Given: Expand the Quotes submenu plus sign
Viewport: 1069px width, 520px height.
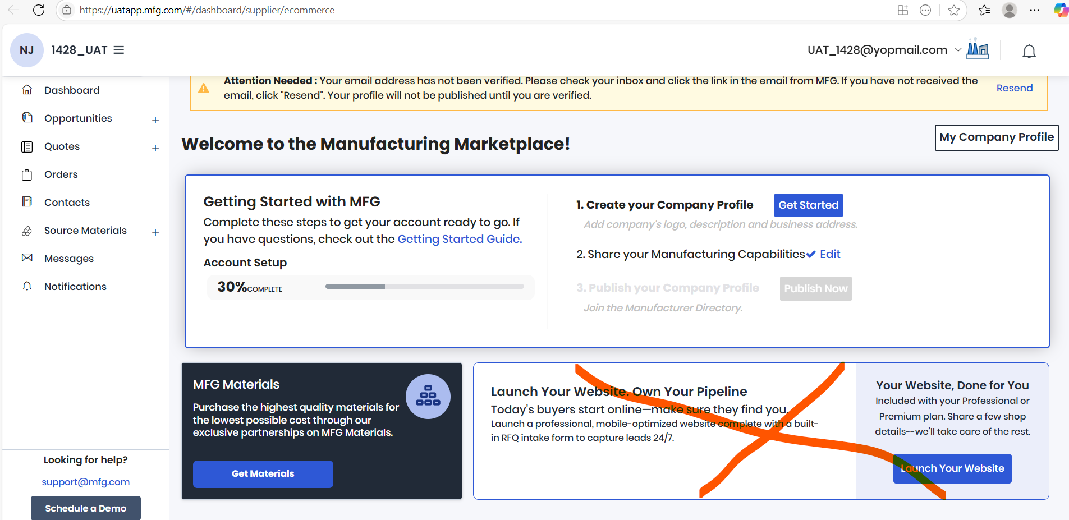Looking at the screenshot, I should point(155,148).
